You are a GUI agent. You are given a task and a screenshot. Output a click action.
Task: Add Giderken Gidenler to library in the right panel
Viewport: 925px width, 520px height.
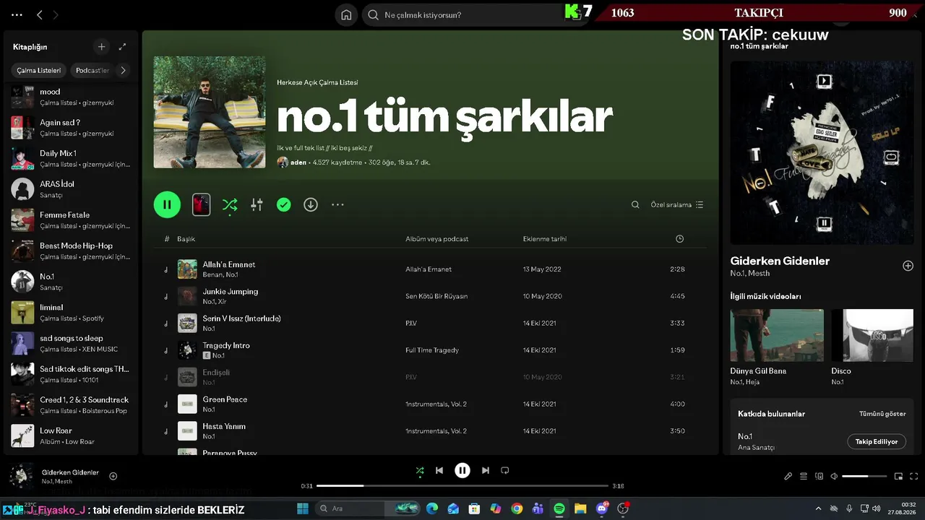pos(908,266)
